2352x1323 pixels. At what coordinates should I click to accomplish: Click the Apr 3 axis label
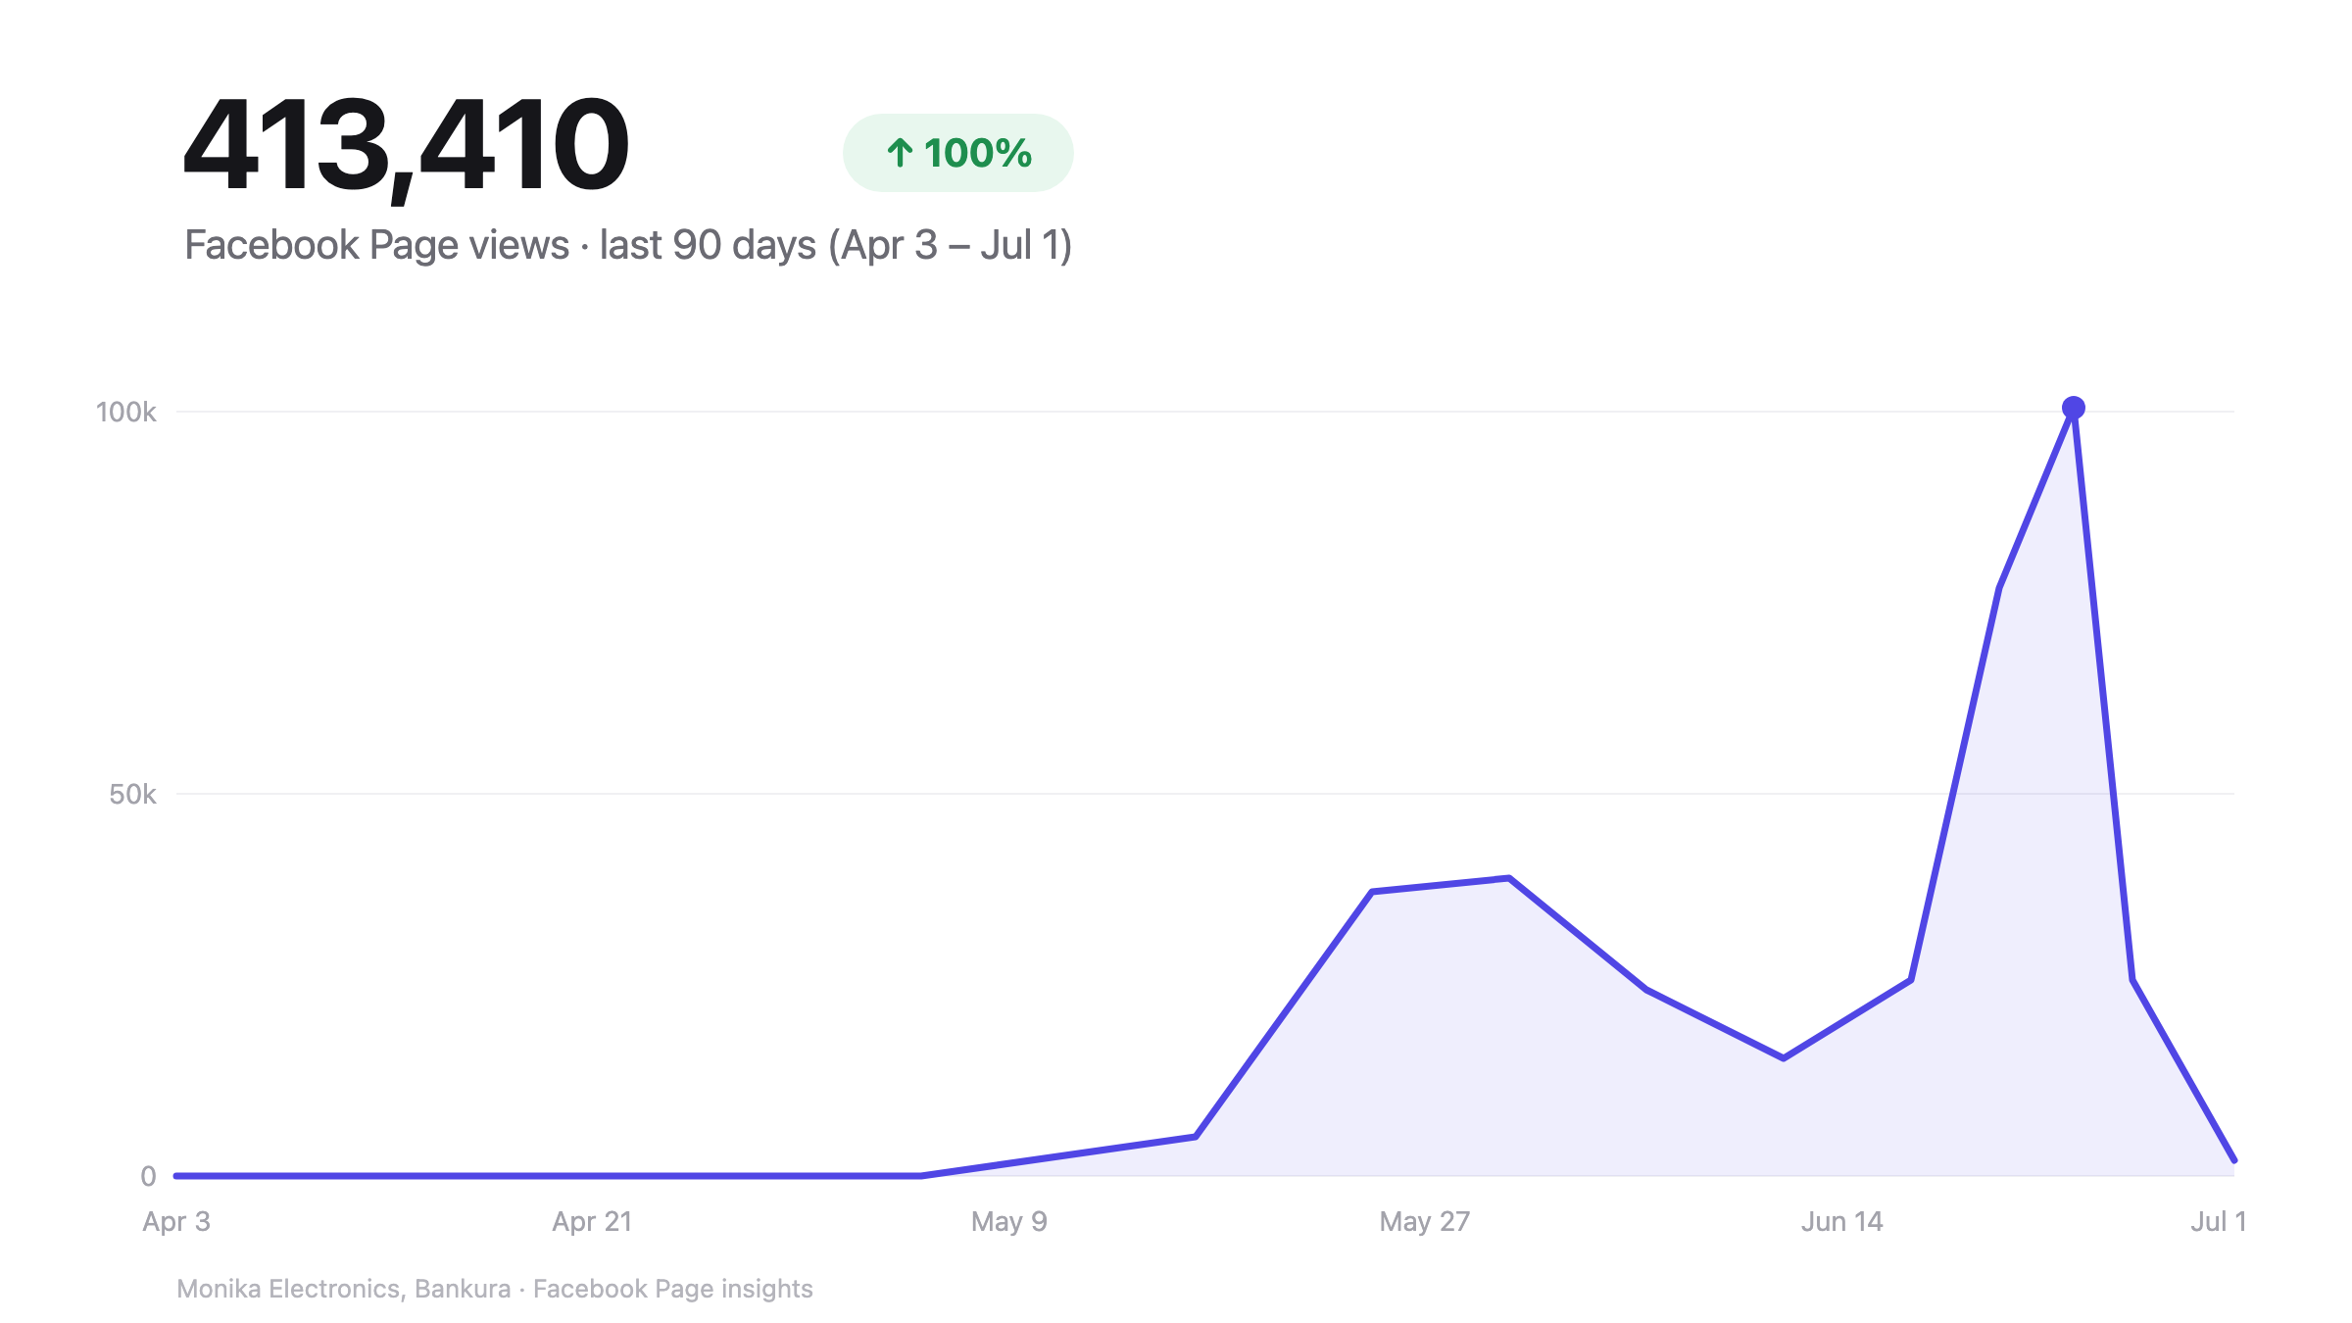coord(176,1221)
